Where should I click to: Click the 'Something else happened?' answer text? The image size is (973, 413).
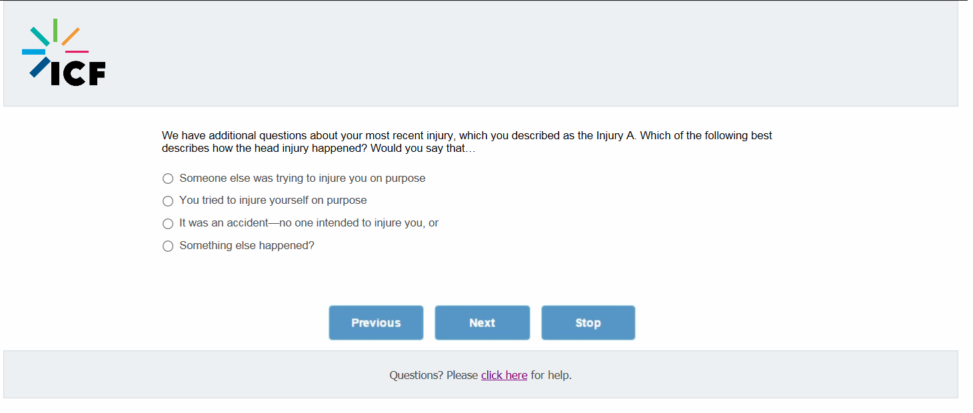247,246
